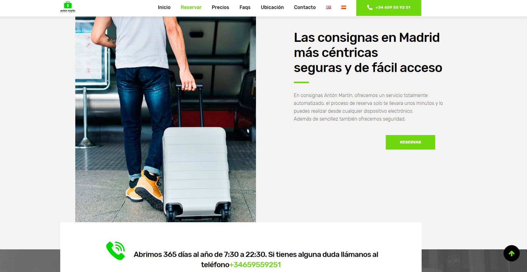Image resolution: width=527 pixels, height=272 pixels.
Task: Select Ubicación in the navigation bar
Action: point(272,7)
